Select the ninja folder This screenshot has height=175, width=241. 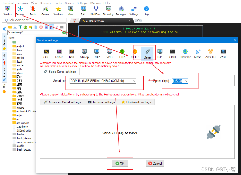point(17,115)
